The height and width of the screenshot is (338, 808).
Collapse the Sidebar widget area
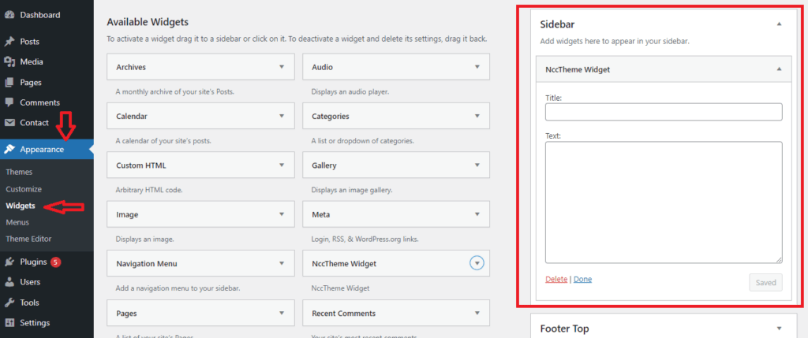[779, 24]
